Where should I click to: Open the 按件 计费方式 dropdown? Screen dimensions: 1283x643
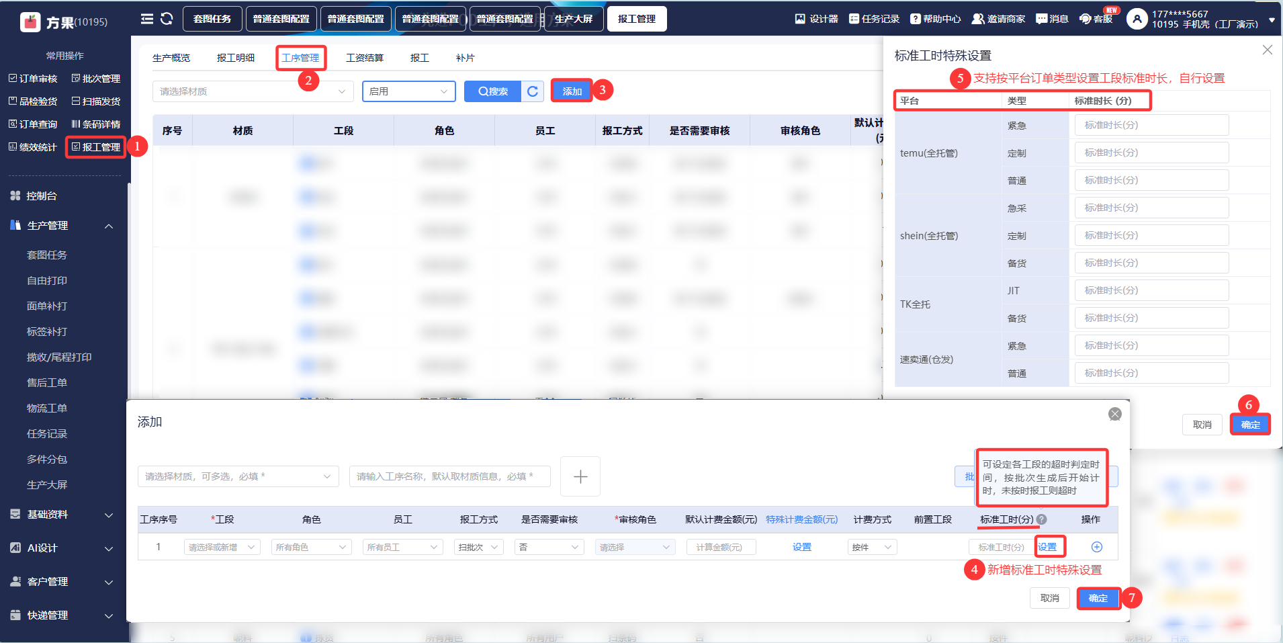872,547
